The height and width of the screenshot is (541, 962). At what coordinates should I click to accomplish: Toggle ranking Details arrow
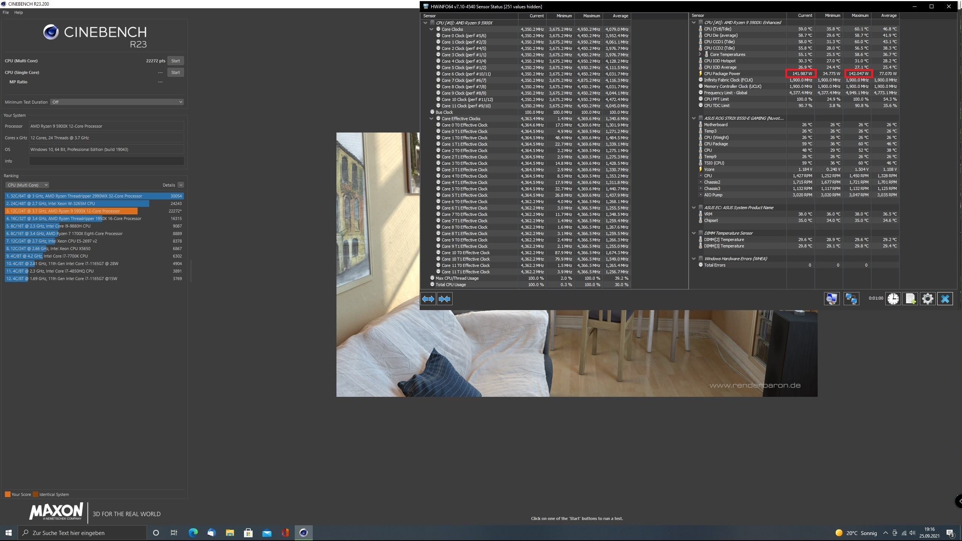(x=181, y=185)
